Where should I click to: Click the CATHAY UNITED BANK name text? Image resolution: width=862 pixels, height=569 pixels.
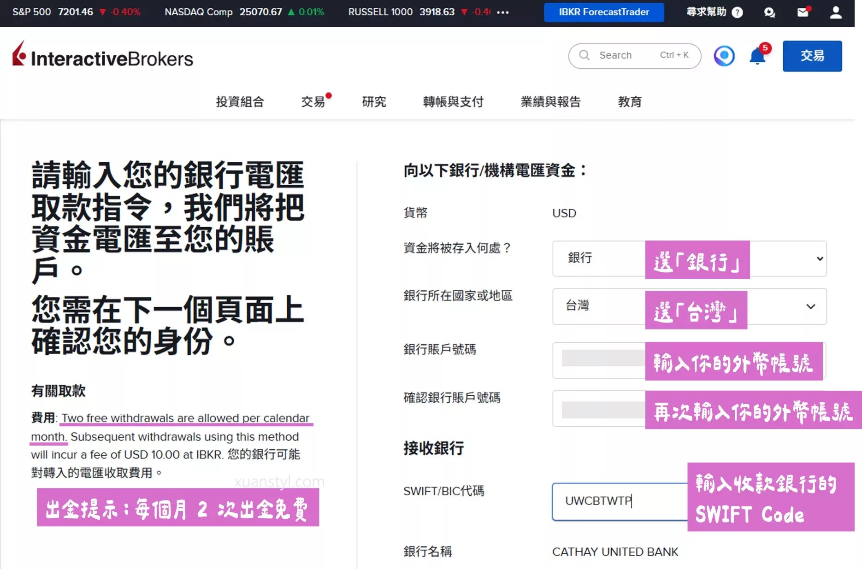[615, 551]
